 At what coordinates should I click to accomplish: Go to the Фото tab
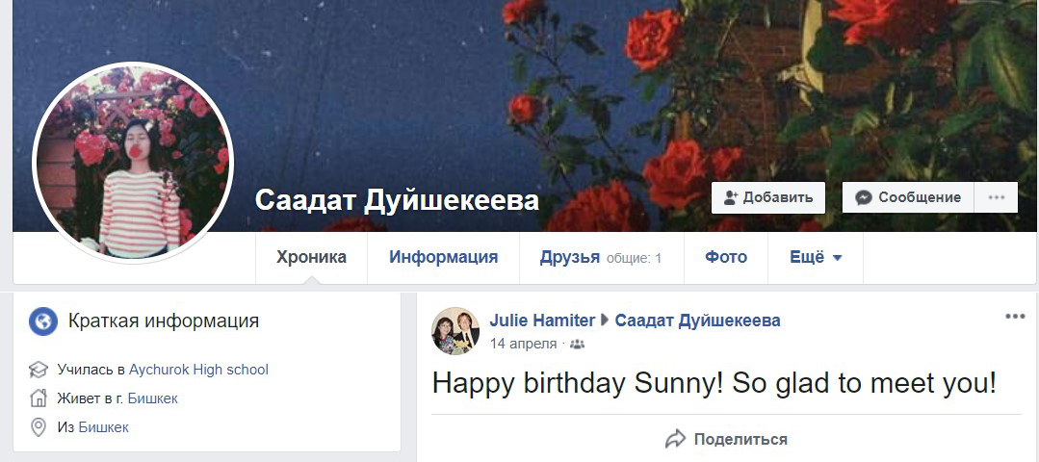click(726, 257)
